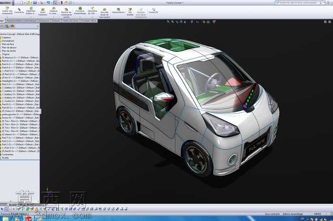Viewport: 333px width, 221px height.
Task: Select Déplacer le composant tool
Action: coord(53,10)
